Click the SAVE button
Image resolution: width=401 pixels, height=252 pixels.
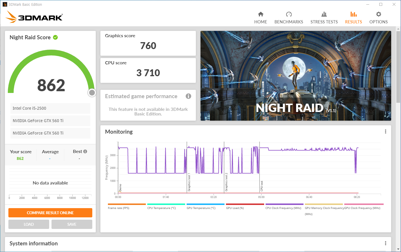(72, 224)
